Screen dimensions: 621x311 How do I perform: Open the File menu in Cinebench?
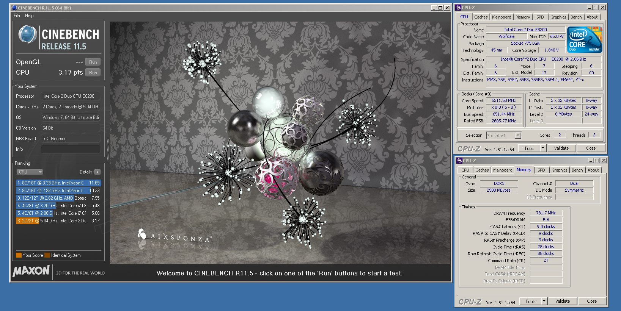[x=17, y=16]
